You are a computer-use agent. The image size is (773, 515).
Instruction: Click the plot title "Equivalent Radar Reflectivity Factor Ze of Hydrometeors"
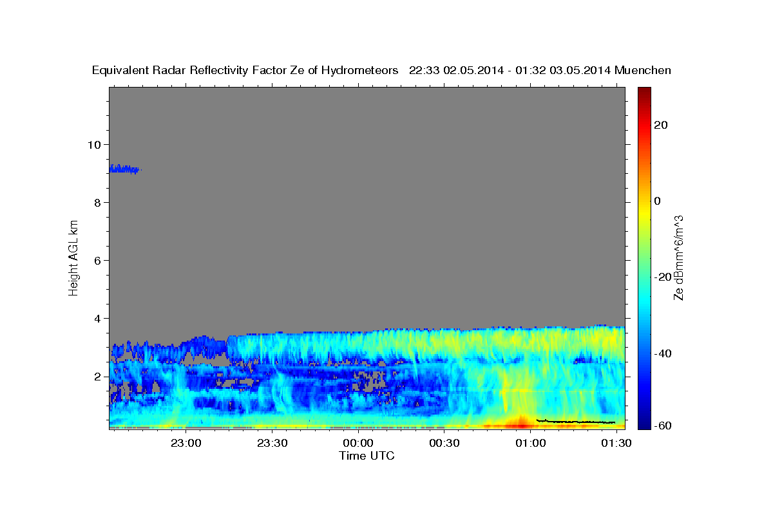pos(245,70)
